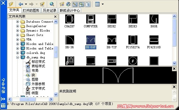Expand the VBA folder

(x=17, y=39)
